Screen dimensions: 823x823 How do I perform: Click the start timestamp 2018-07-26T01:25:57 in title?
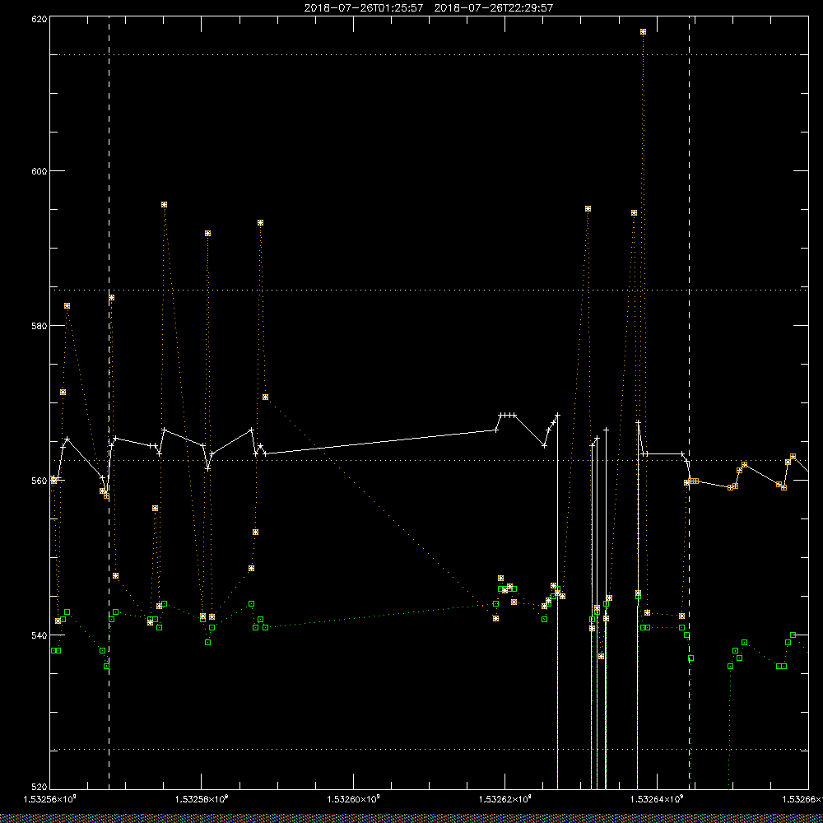(363, 8)
